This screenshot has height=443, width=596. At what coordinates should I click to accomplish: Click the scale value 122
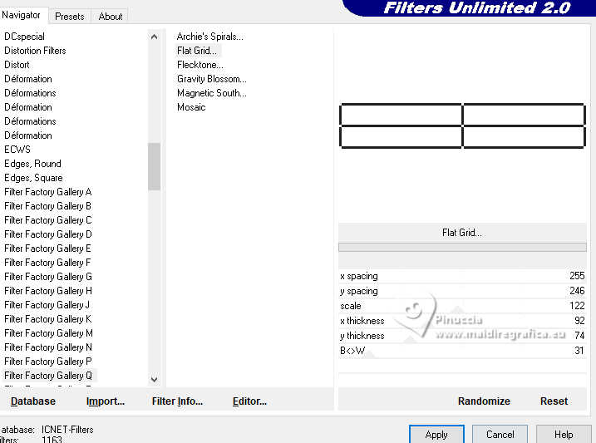(x=577, y=306)
